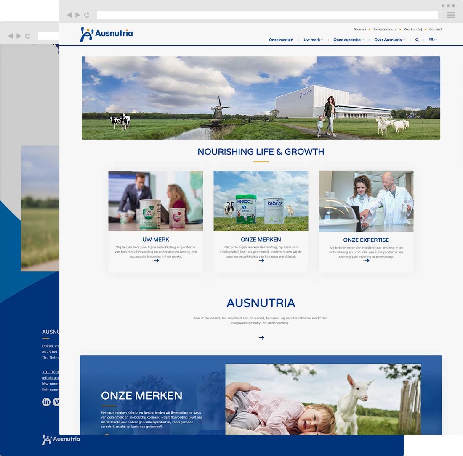Image resolution: width=463 pixels, height=456 pixels.
Task: Expand the Onze expertise dropdown menu
Action: 348,40
